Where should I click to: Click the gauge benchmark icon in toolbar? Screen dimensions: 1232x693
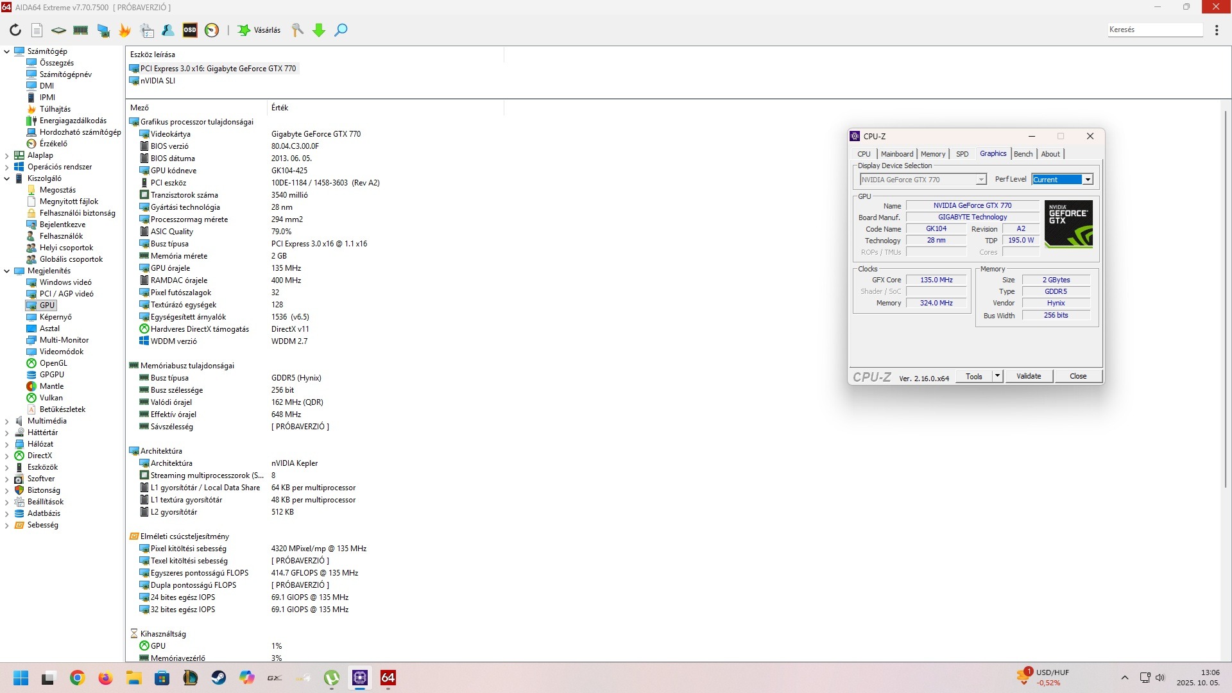(212, 30)
